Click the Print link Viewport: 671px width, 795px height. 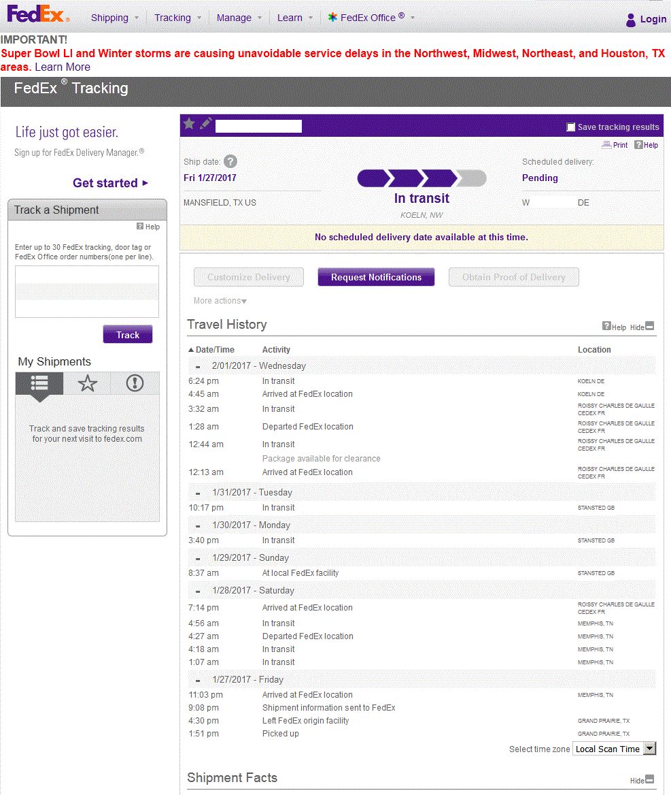pos(621,145)
